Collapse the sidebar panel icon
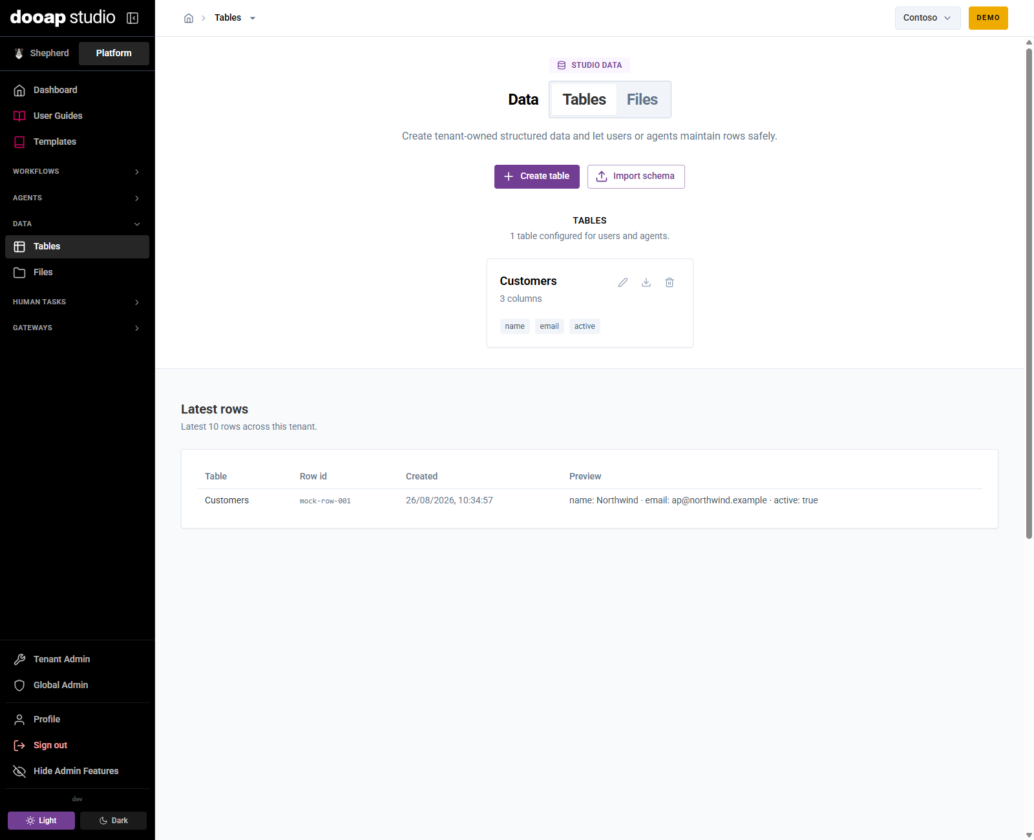 (132, 18)
